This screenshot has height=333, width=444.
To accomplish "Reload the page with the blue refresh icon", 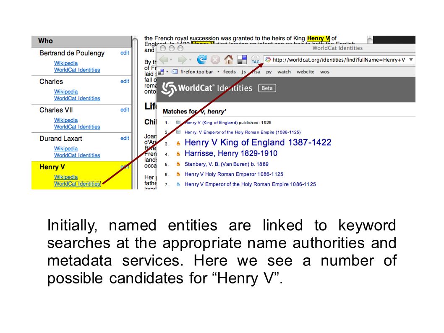I will (x=201, y=60).
